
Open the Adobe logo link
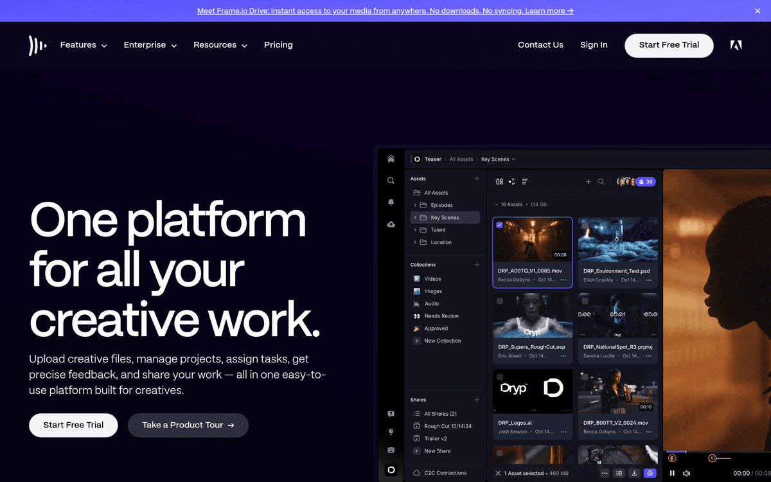(x=736, y=45)
